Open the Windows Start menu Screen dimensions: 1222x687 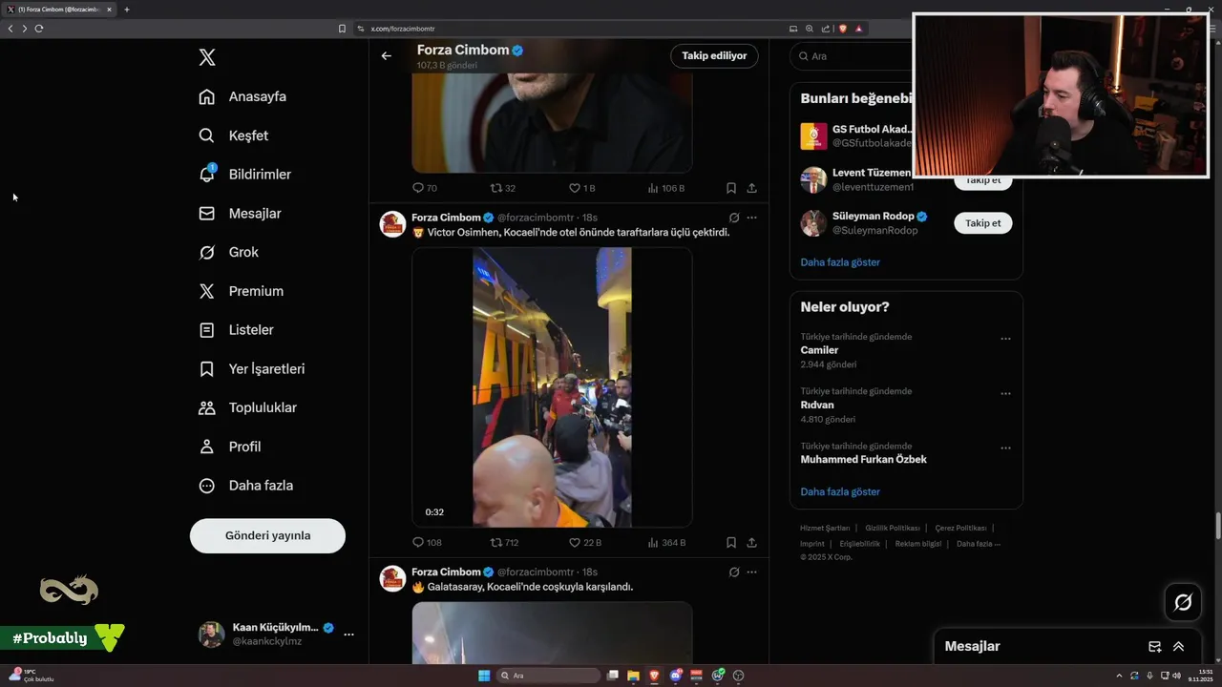pos(484,676)
